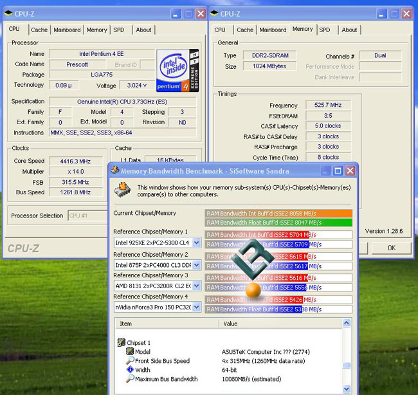Expand the Reference Chipset/Memory 1 dropdown
This screenshot has width=418, height=395.
(x=197, y=243)
